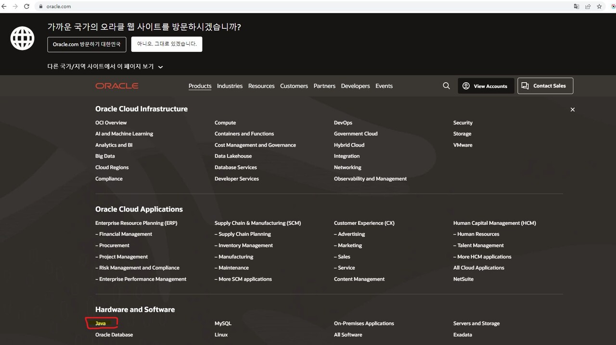Open Analytics and BI link
Viewport: 616px width, 345px height.
pyautogui.click(x=114, y=145)
